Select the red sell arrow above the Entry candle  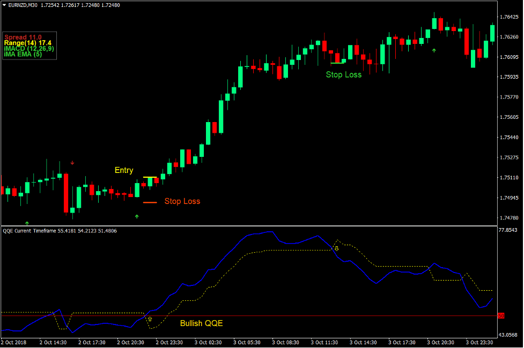point(72,163)
